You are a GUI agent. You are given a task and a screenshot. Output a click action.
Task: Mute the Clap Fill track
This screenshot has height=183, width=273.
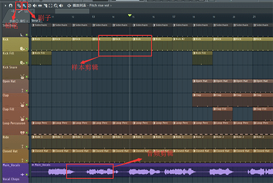point(27,119)
